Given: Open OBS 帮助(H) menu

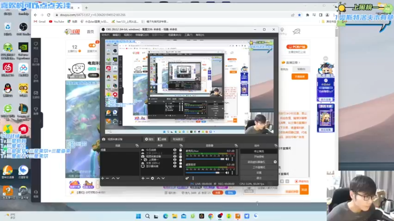Looking at the screenshot, I should click(x=200, y=35).
